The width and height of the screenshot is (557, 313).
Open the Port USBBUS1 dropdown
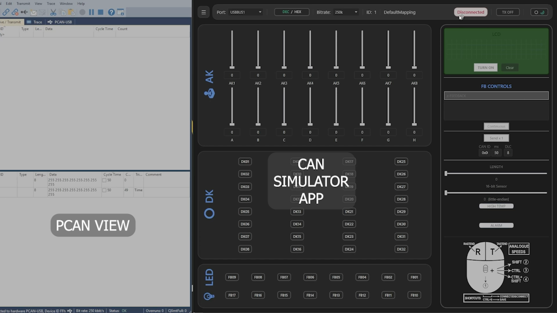[x=245, y=12]
